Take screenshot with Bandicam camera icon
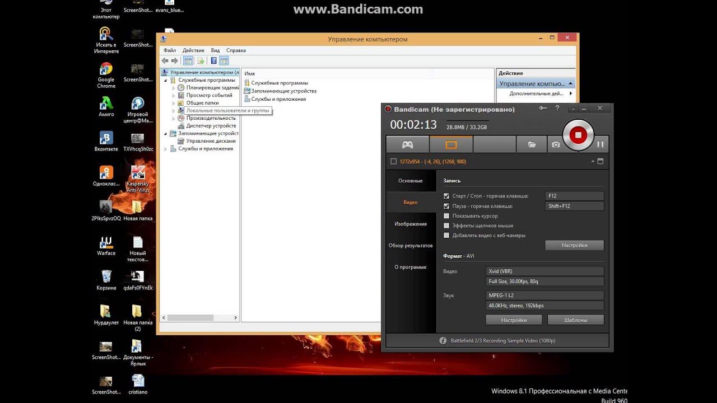Screen dimensions: 717x403 pyautogui.click(x=555, y=144)
